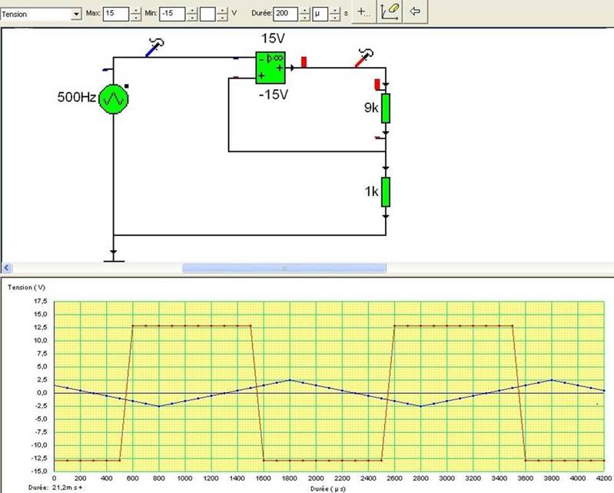Screen dimensions: 614x493
Task: Click the empty voltage unit prefix field
Action: tap(207, 14)
